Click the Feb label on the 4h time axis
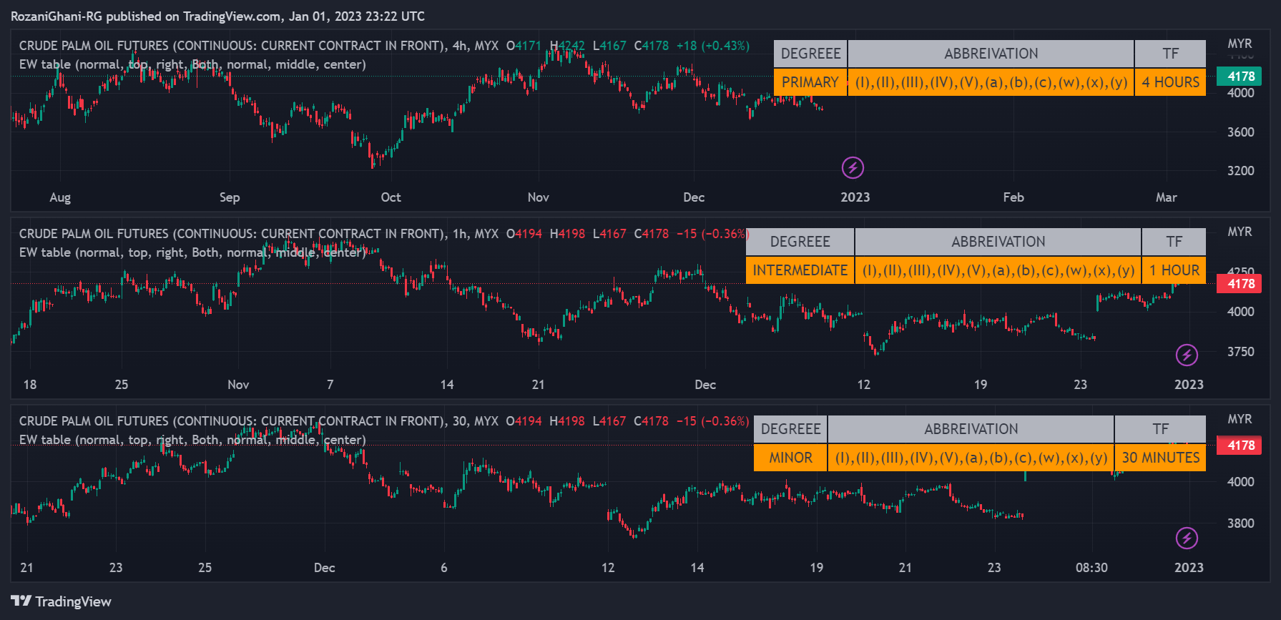The image size is (1281, 620). (x=1013, y=197)
